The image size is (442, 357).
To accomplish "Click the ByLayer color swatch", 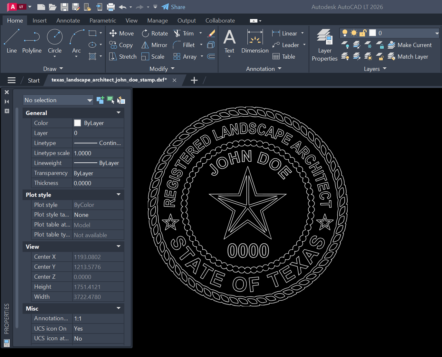I will [x=77, y=123].
